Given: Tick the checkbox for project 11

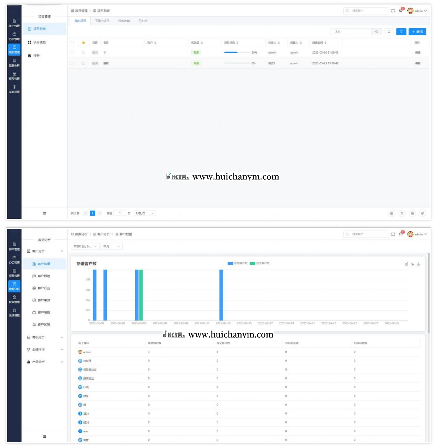Looking at the screenshot, I should tap(72, 52).
